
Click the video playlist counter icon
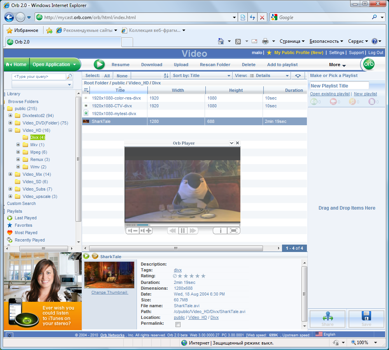tap(333, 101)
